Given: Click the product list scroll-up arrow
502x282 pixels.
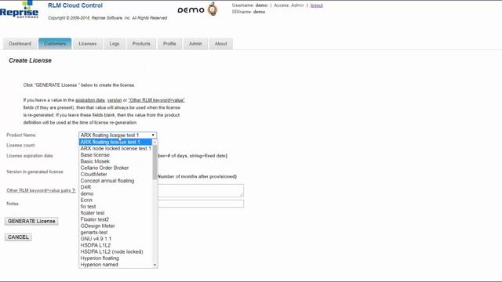Looking at the screenshot, I should pyautogui.click(x=155, y=142).
